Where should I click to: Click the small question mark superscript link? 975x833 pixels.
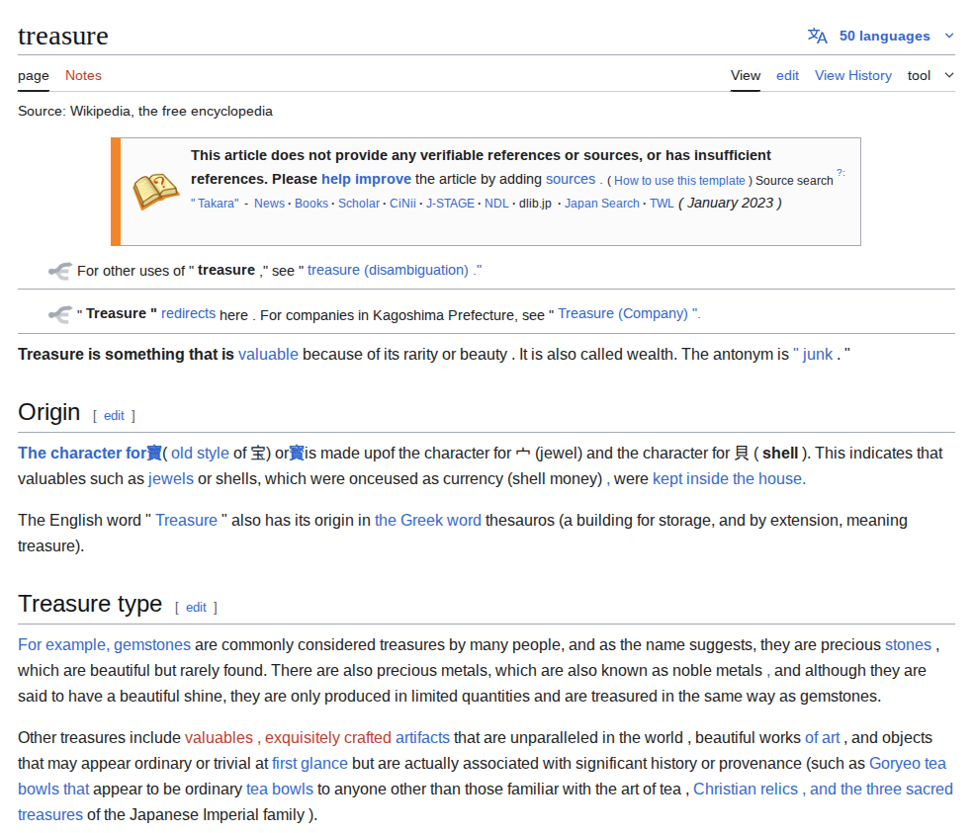[x=841, y=173]
